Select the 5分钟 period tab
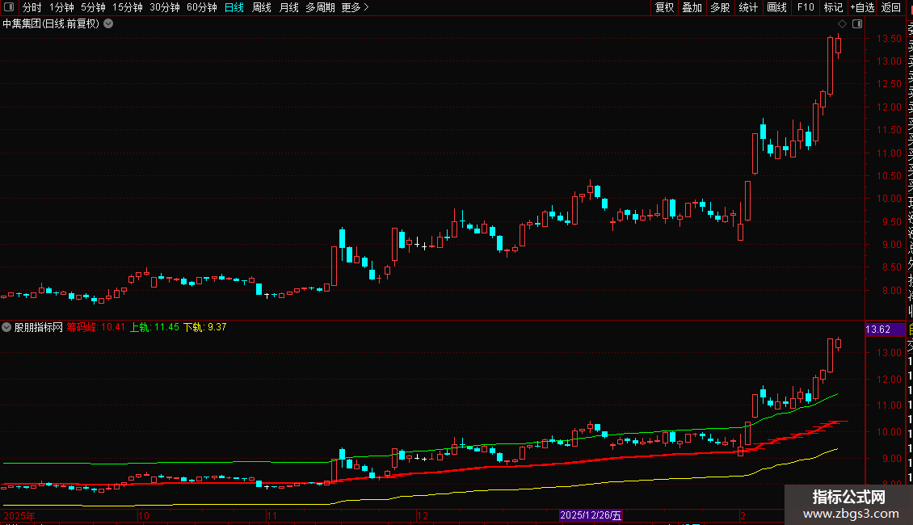The width and height of the screenshot is (913, 525). pos(93,7)
